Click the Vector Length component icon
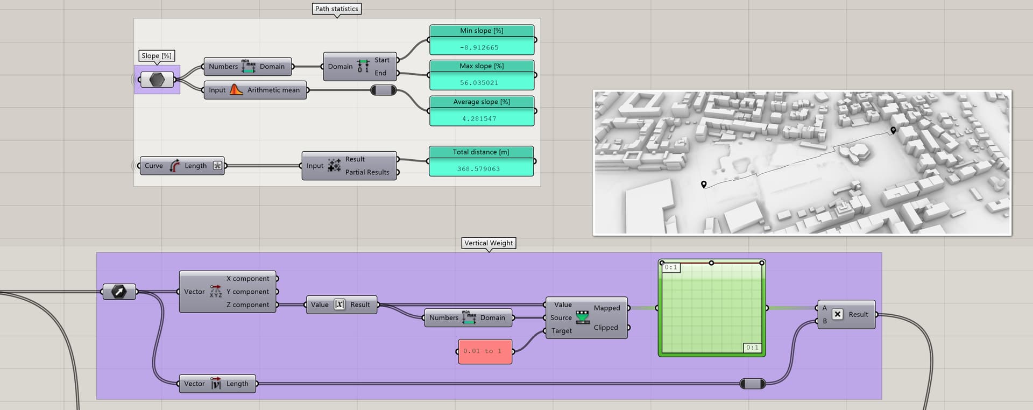 pyautogui.click(x=216, y=384)
